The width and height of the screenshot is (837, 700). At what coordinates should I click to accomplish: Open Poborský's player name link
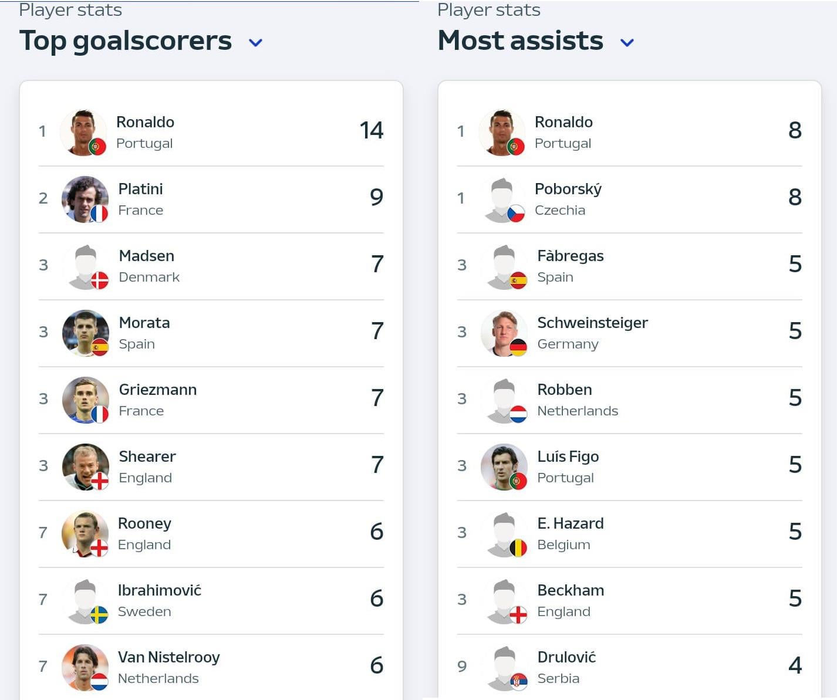click(x=568, y=189)
